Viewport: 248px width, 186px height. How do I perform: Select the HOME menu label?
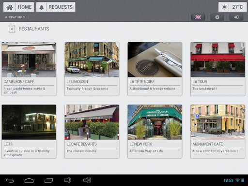[x=25, y=7]
